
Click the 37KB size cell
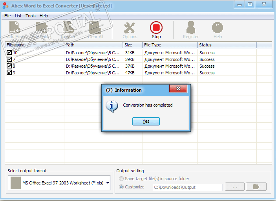point(130,66)
